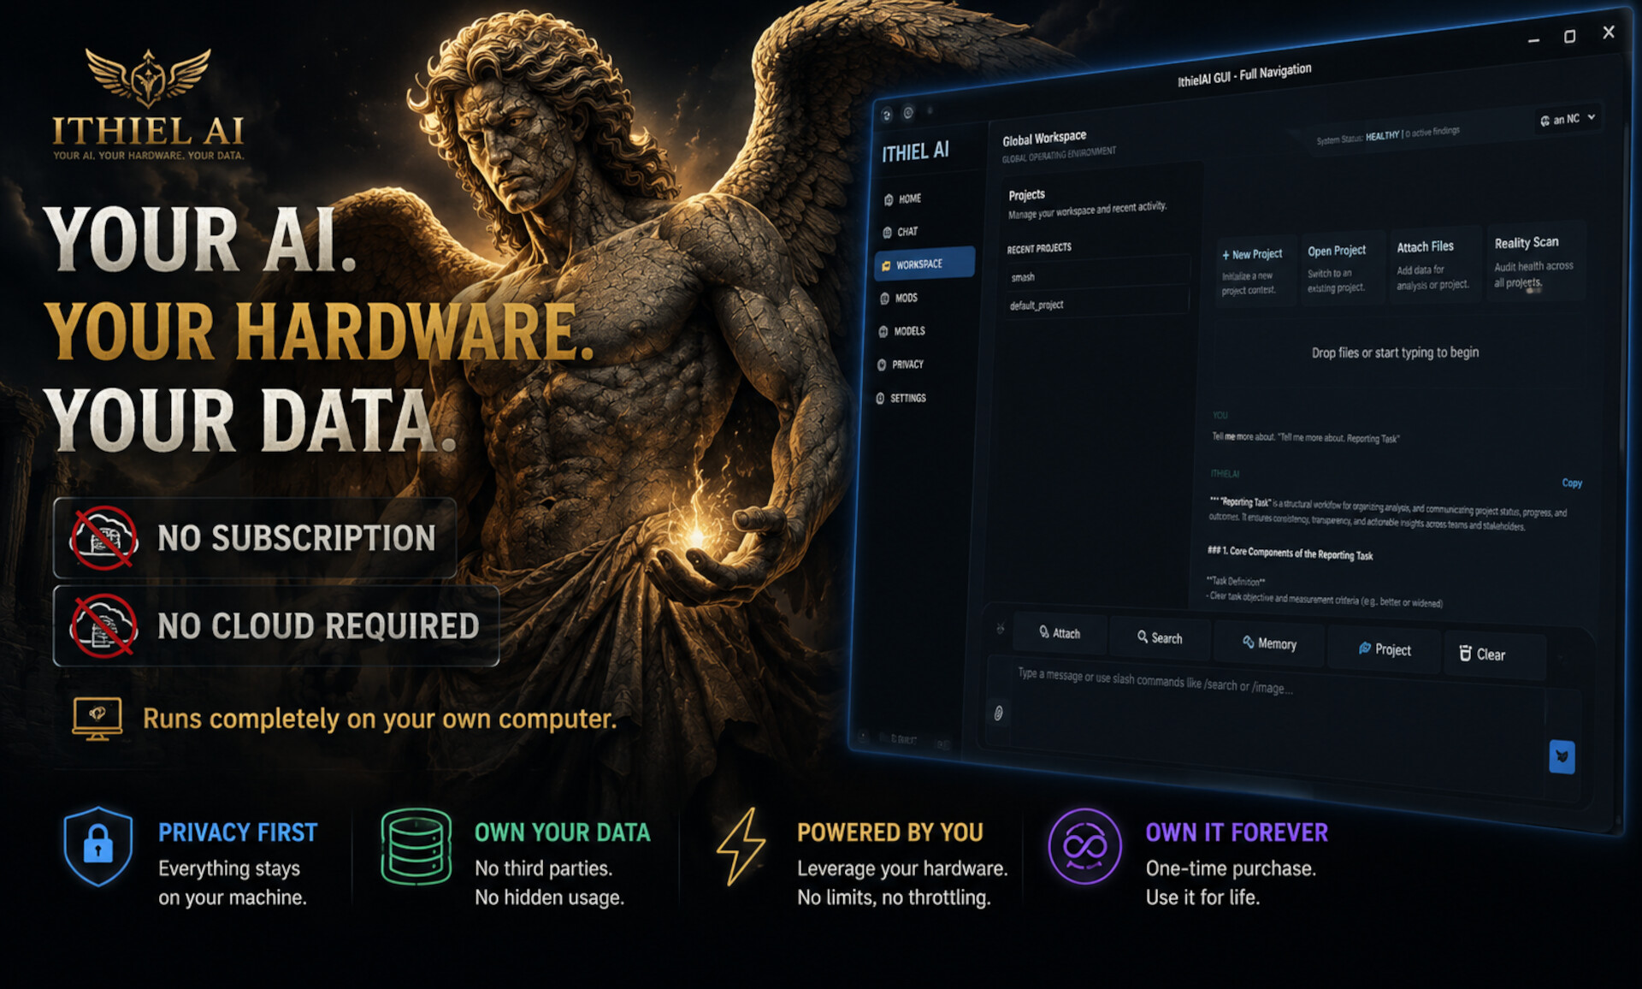This screenshot has height=989, width=1642.
Task: Clear the chat with the Clear button
Action: 1494,654
